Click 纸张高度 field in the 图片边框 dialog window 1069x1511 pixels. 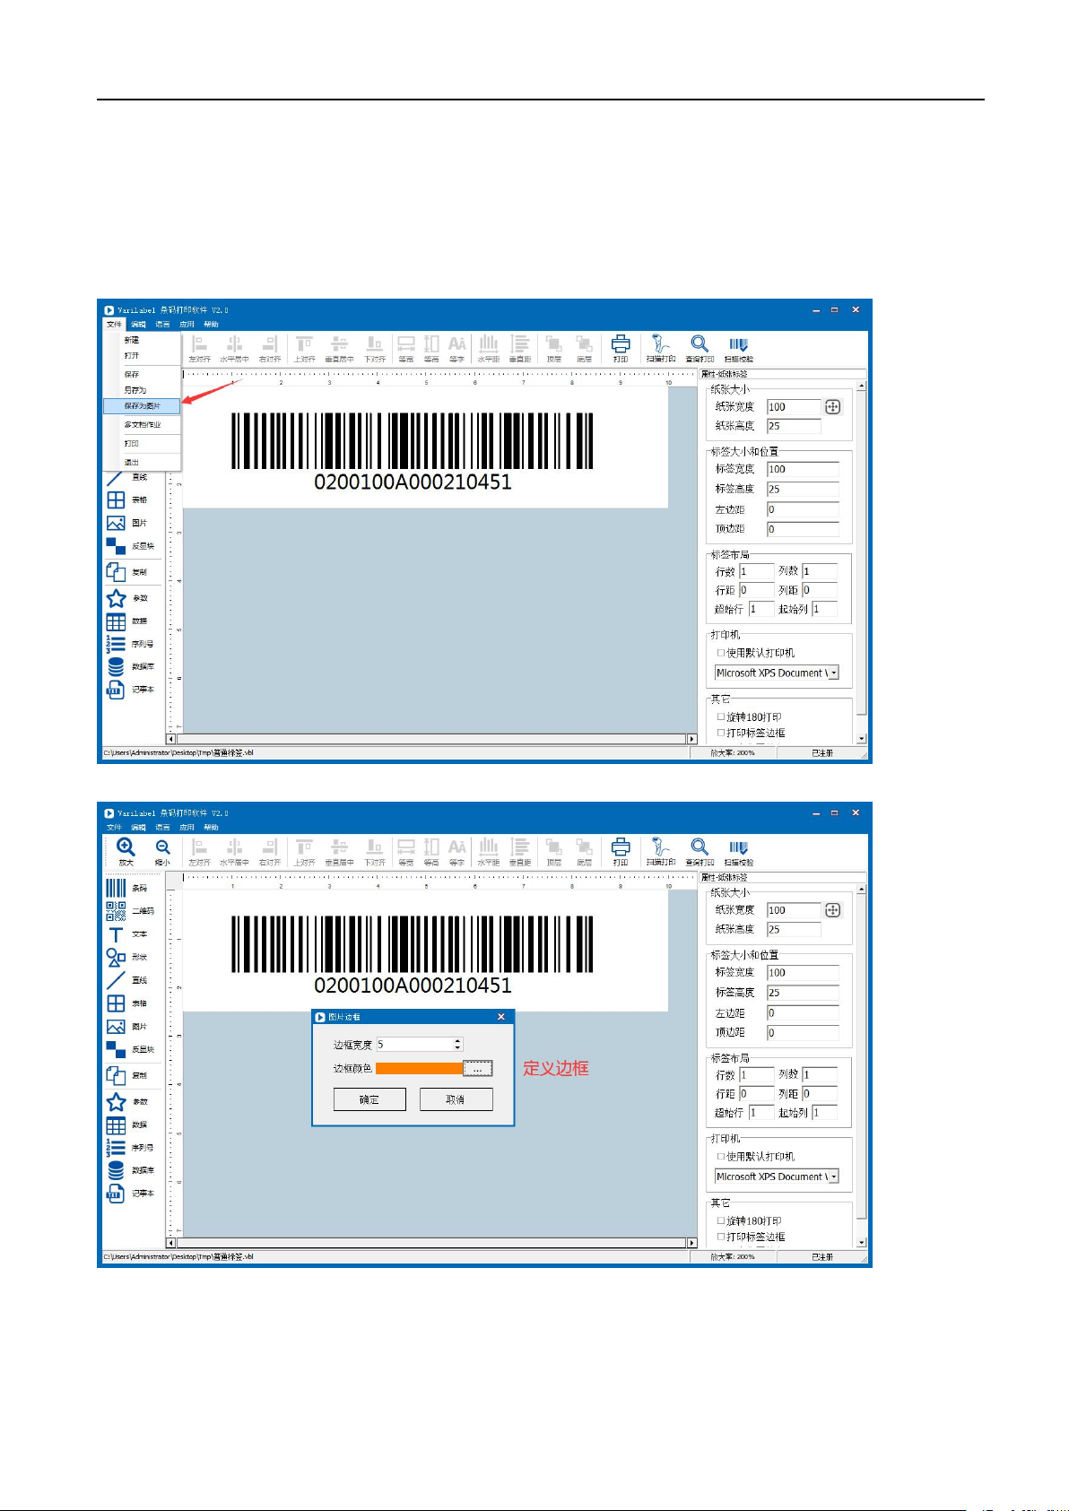click(x=794, y=930)
